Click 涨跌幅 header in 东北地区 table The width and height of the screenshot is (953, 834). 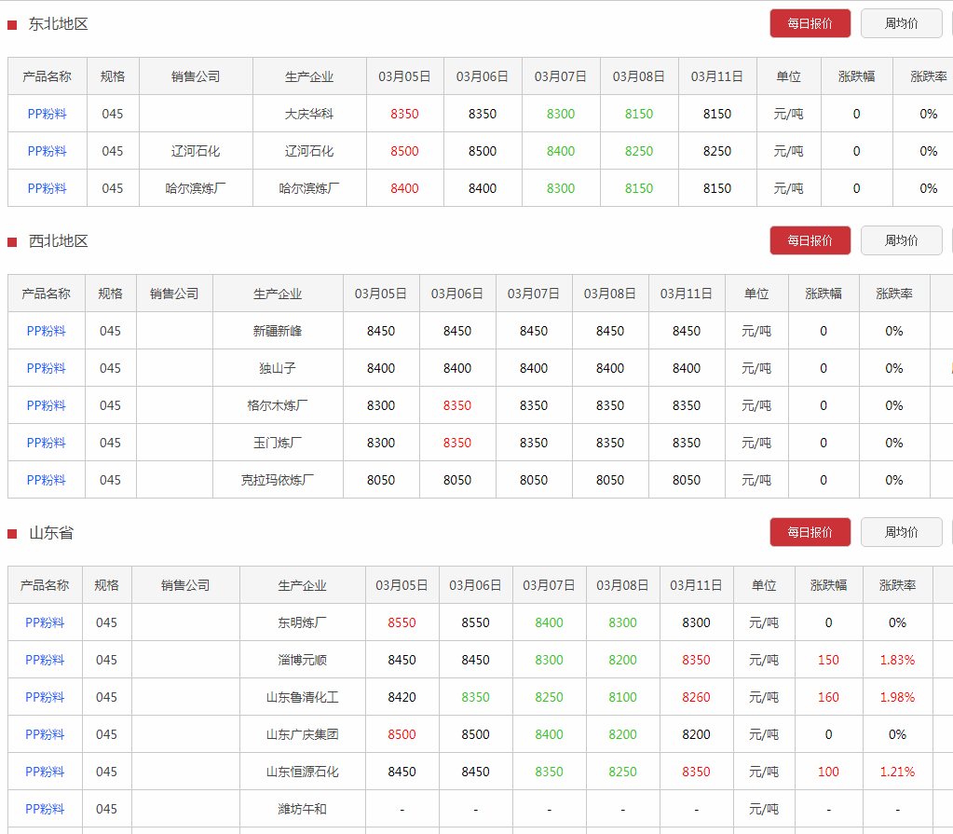(x=856, y=76)
